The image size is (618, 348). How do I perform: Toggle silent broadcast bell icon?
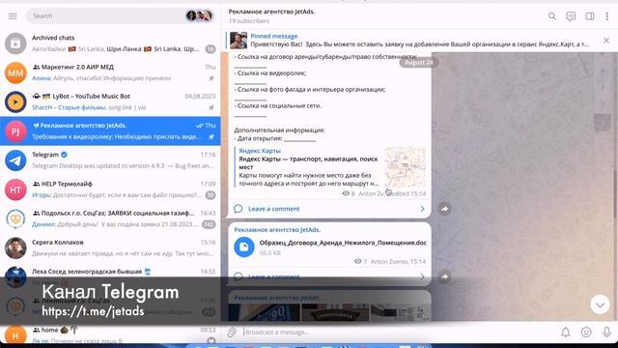(566, 333)
